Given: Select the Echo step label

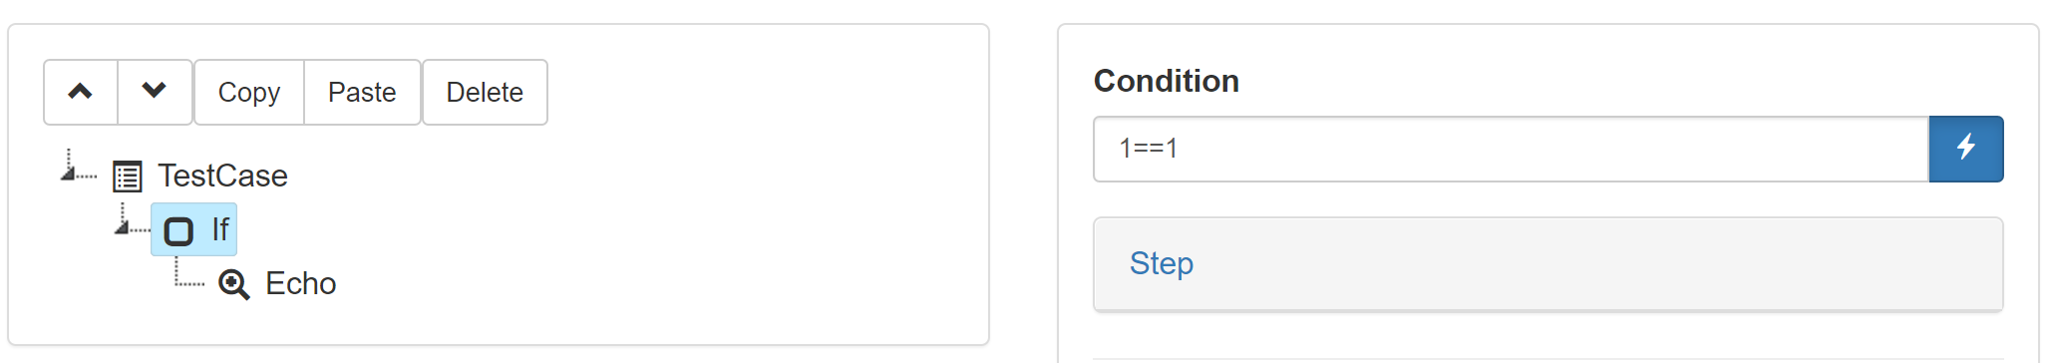Looking at the screenshot, I should coord(300,283).
